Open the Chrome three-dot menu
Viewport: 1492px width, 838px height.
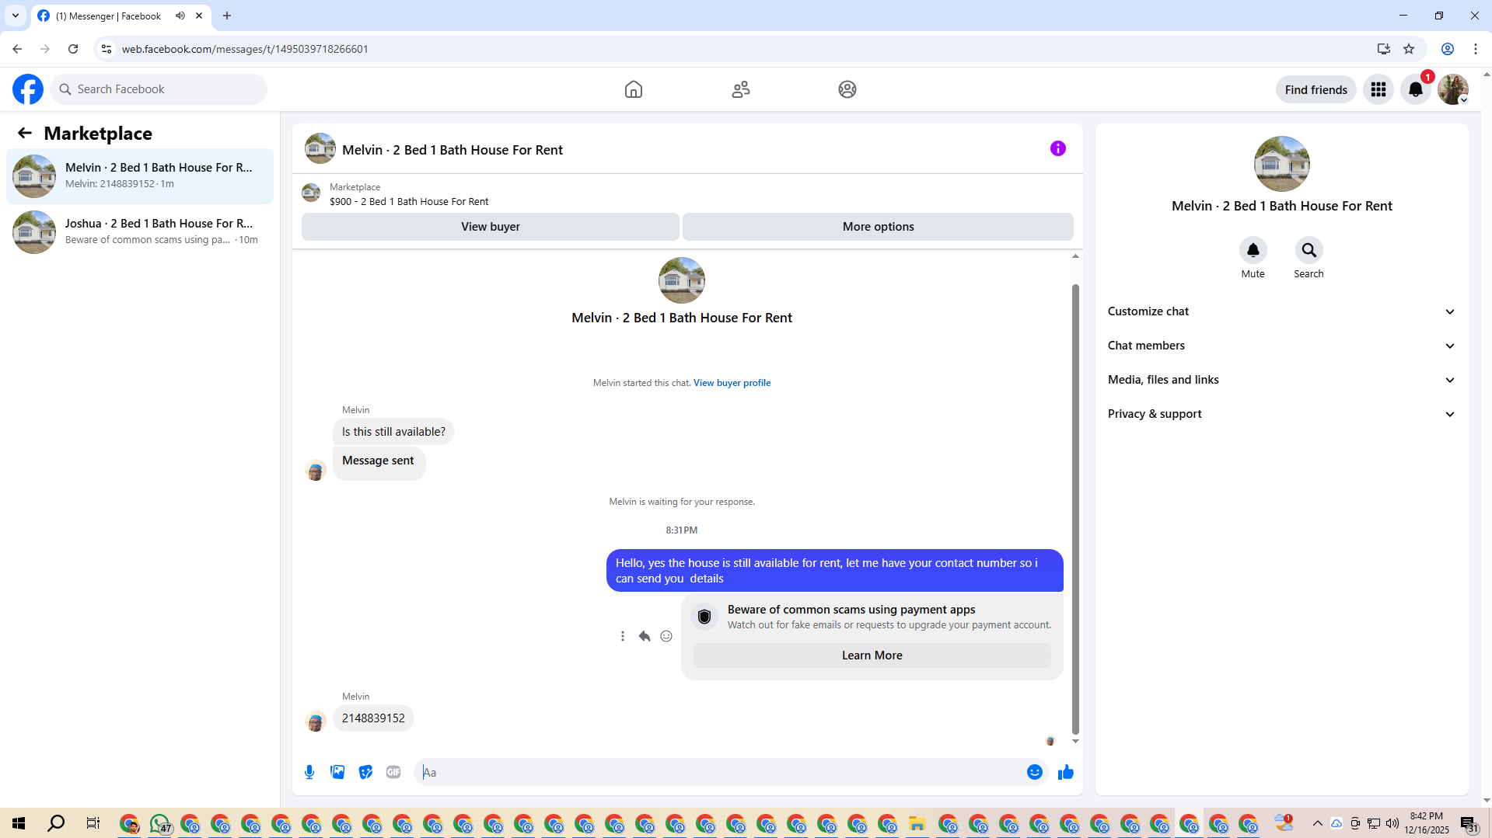coord(1476,49)
